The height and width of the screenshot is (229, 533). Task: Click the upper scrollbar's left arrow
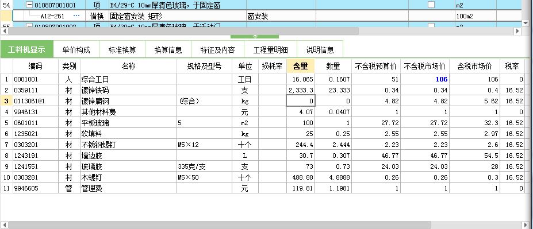click(x=5, y=31)
